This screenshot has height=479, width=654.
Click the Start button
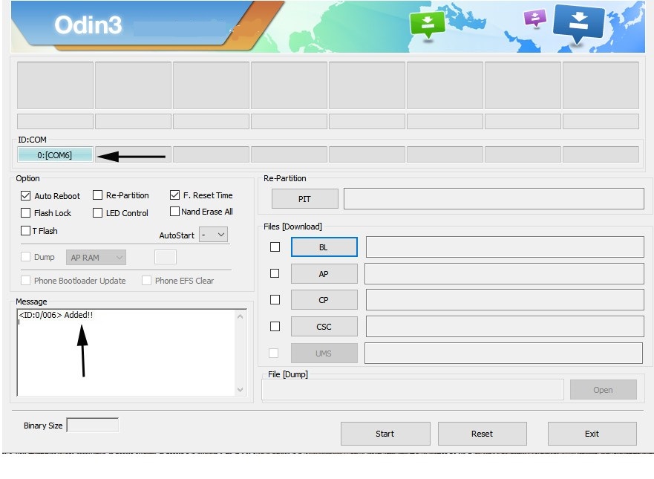point(385,434)
